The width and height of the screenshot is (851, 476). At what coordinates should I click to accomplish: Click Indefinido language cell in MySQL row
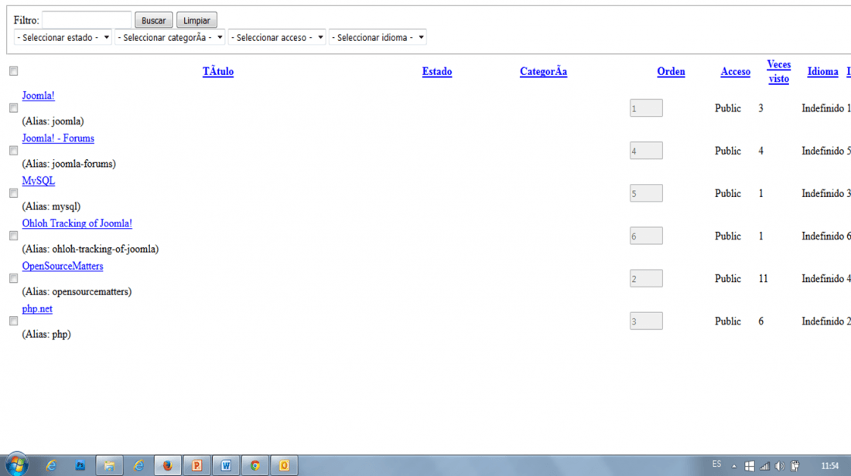point(823,193)
